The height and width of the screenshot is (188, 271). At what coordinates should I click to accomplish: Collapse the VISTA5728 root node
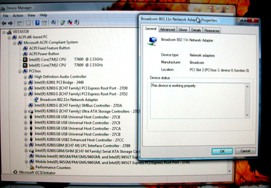pyautogui.click(x=4, y=32)
